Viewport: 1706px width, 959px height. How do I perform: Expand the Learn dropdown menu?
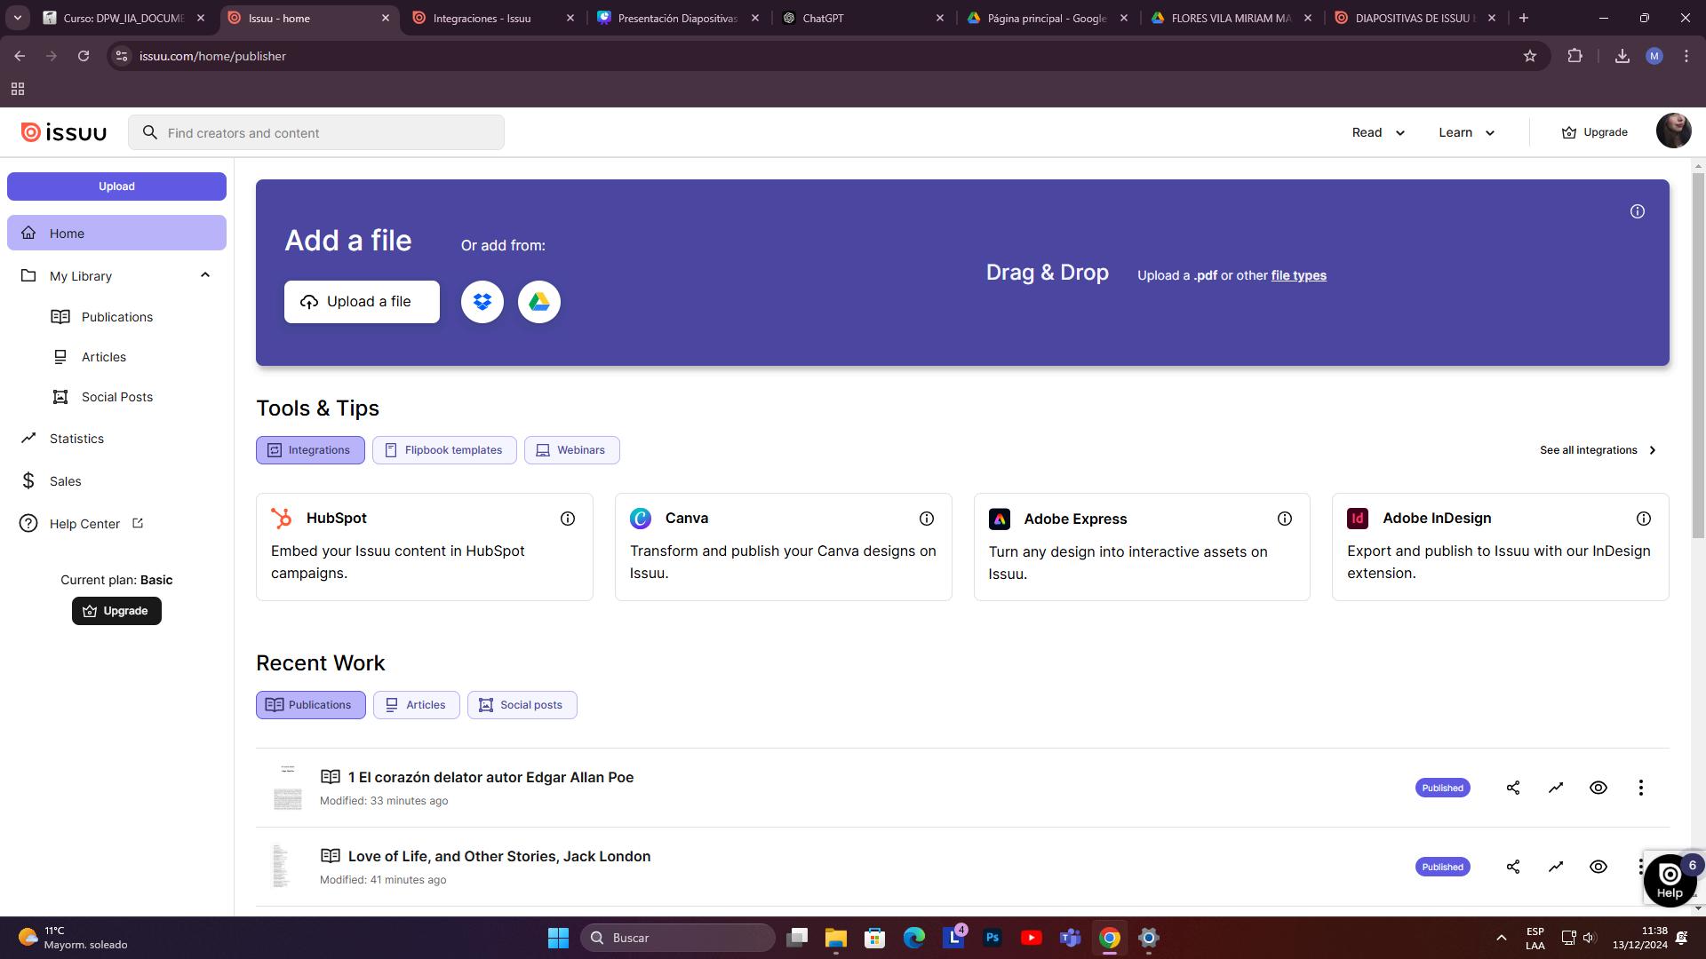coord(1467,132)
